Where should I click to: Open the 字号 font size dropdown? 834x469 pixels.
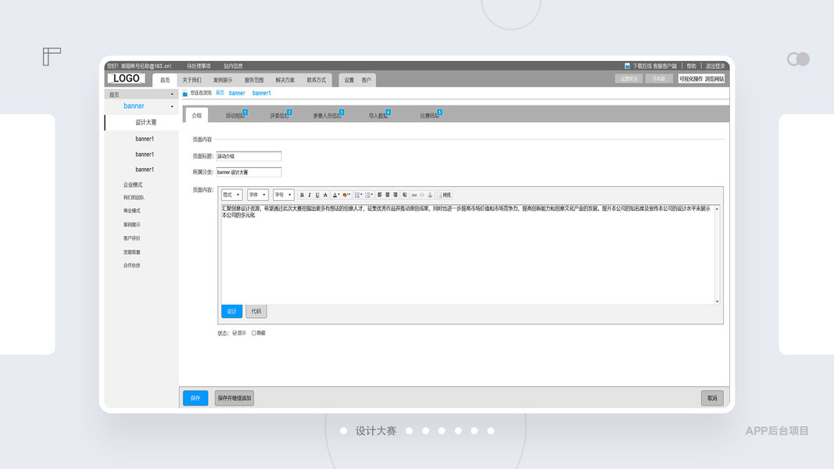(x=284, y=195)
